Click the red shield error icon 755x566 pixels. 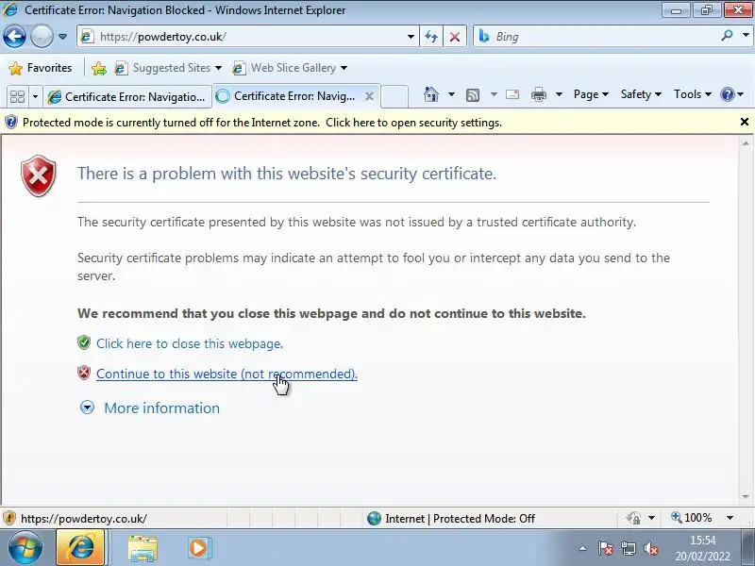tap(39, 175)
